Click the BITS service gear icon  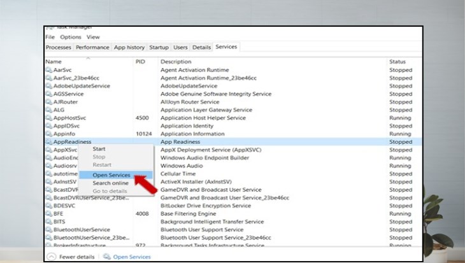tap(48, 222)
